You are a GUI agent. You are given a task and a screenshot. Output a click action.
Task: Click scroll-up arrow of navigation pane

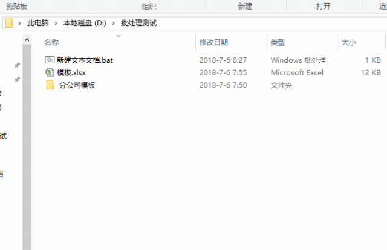point(27,40)
